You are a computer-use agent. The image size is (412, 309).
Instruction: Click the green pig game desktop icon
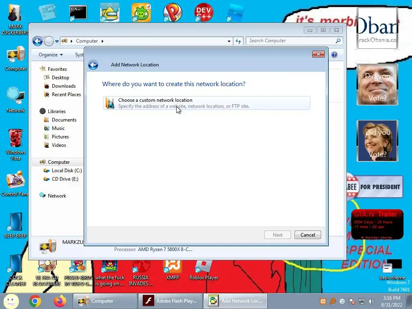[141, 12]
